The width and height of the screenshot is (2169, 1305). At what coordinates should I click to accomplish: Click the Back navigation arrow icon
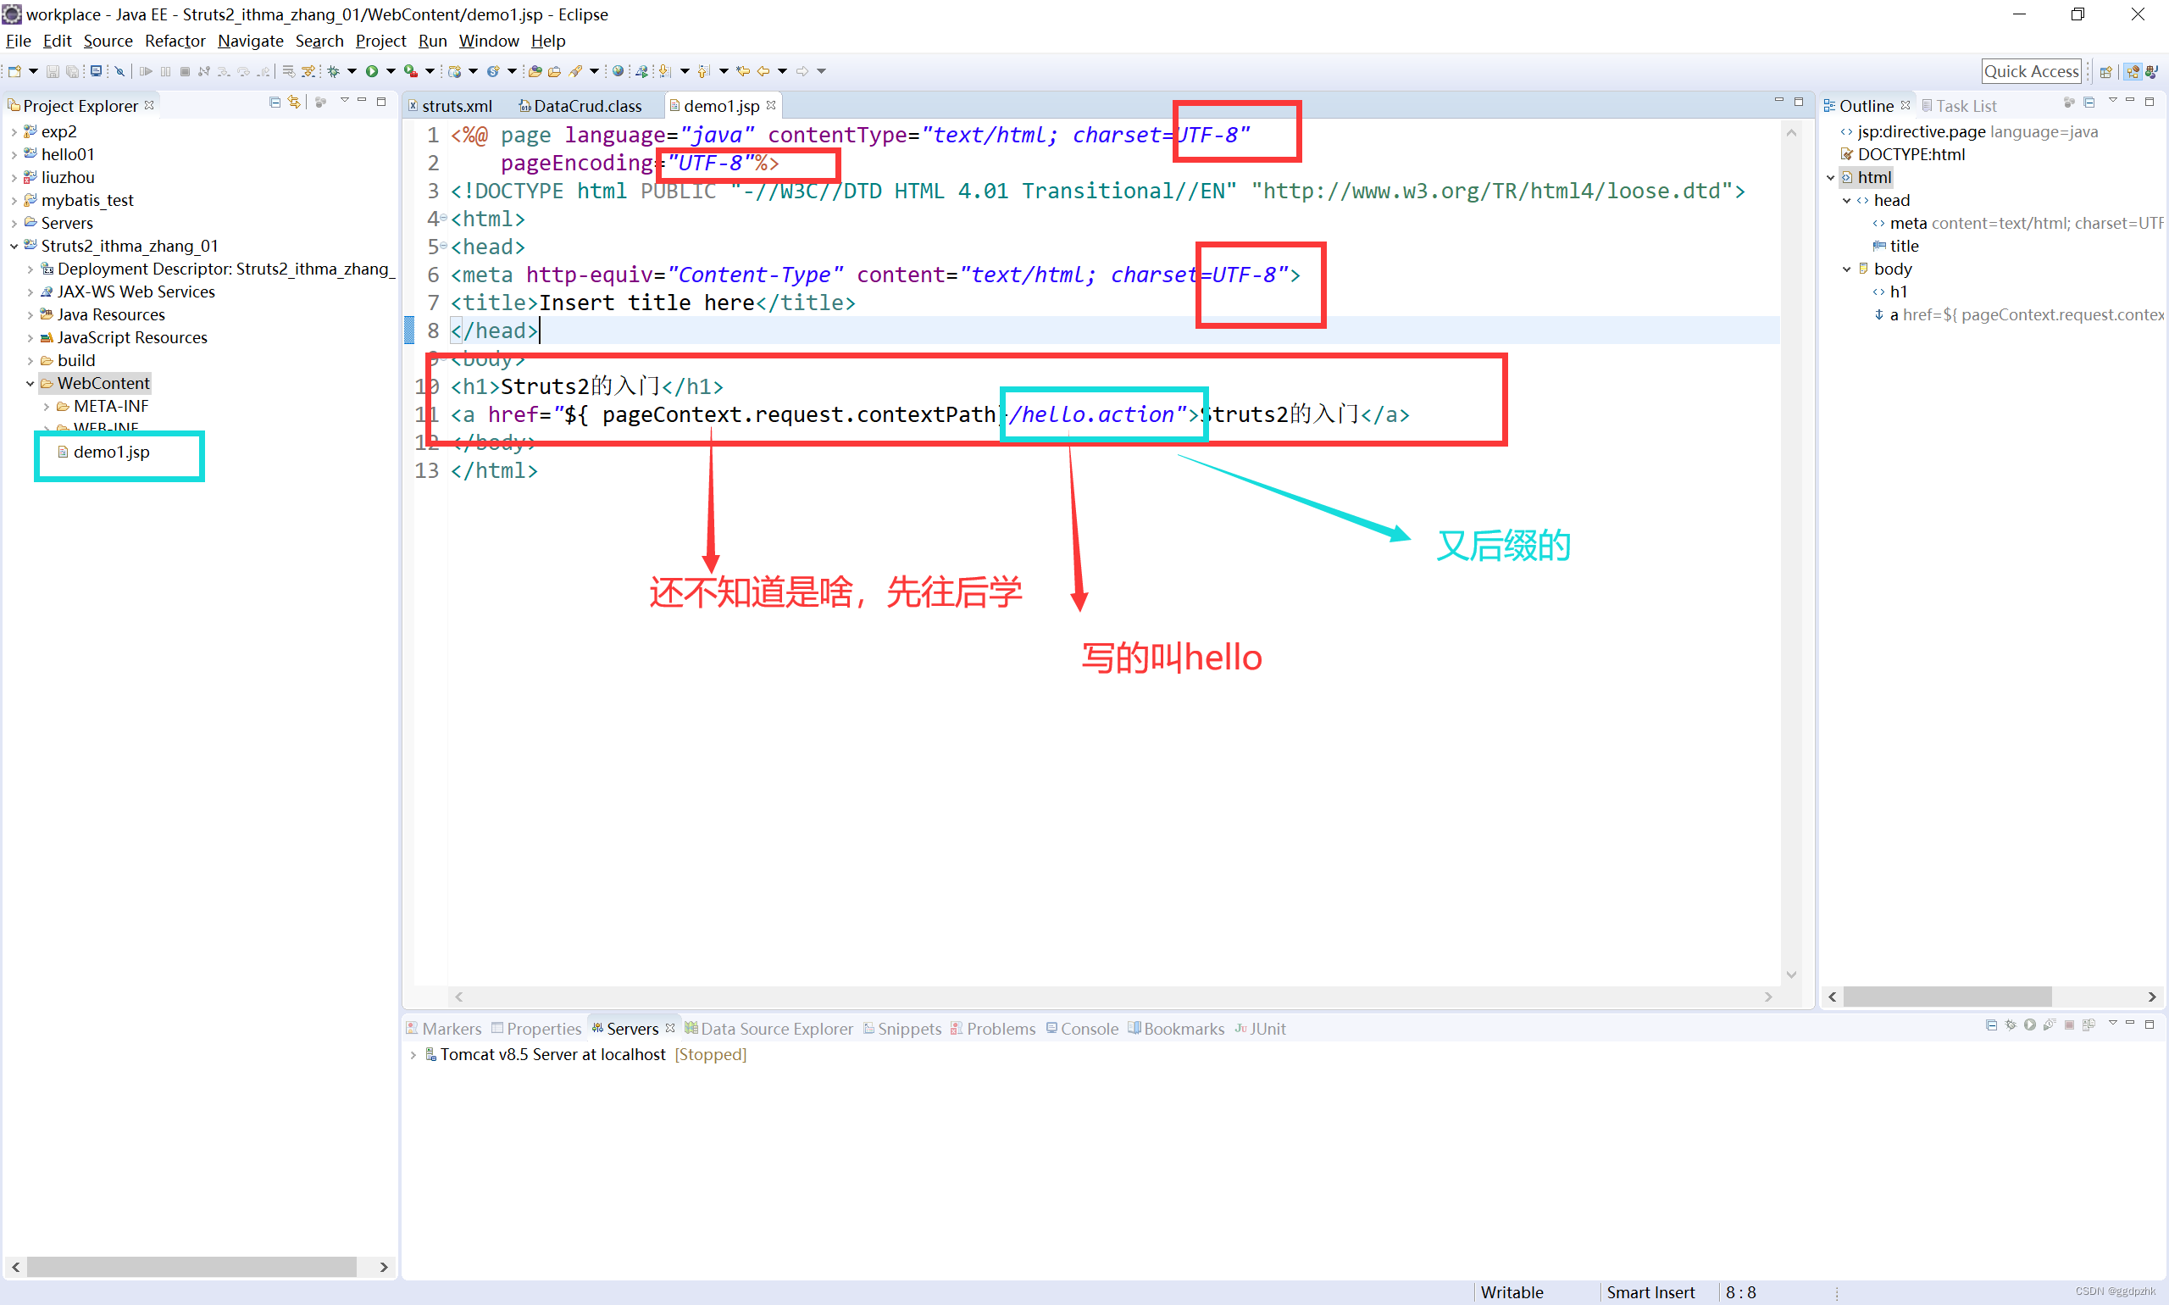tap(763, 71)
